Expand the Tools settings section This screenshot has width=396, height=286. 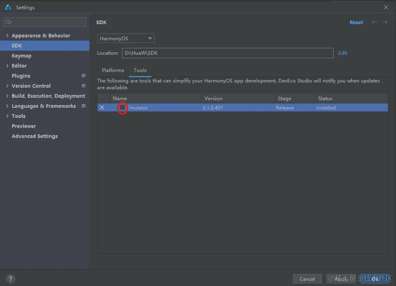click(7, 116)
